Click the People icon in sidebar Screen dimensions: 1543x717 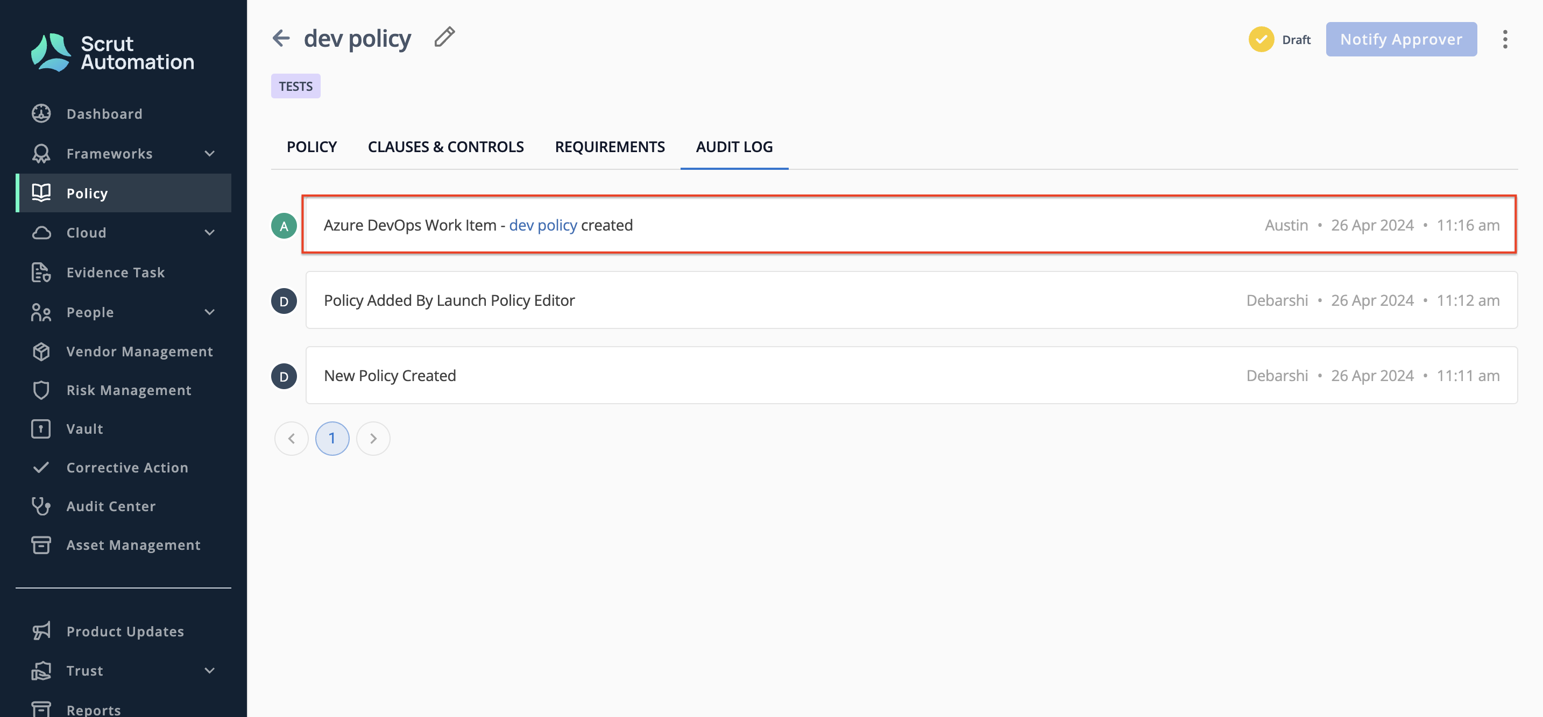click(41, 312)
